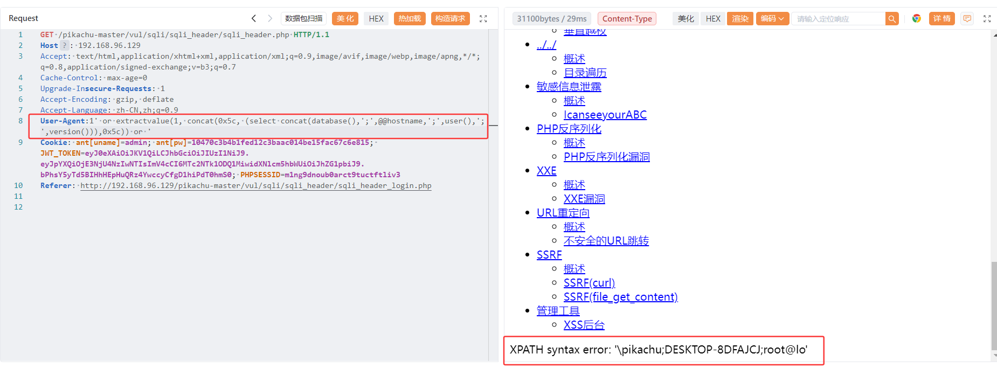997x368 pixels.
Task: Open the 概述 link under PHP反序列化
Action: (574, 143)
